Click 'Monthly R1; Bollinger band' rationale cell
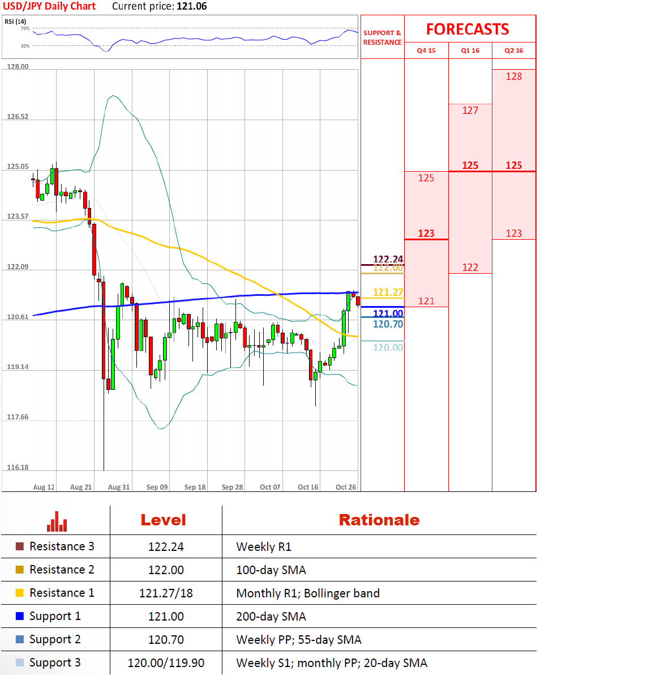 308,593
